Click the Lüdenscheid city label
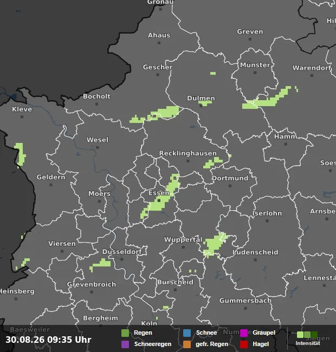336x352 pixels. pos(255,252)
